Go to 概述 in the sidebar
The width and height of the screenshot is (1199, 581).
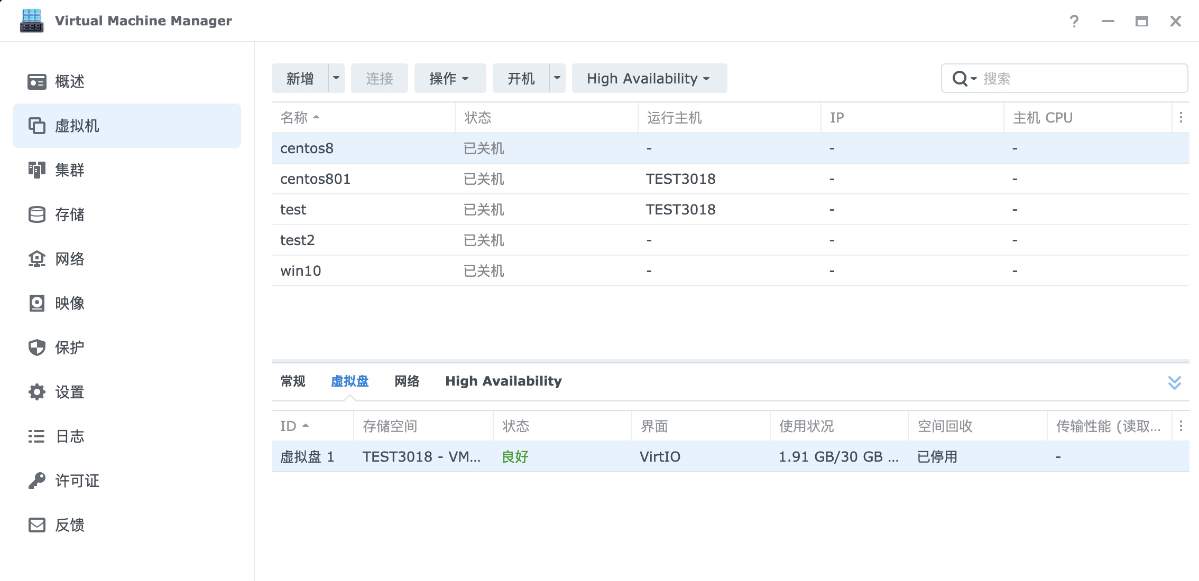coord(127,81)
